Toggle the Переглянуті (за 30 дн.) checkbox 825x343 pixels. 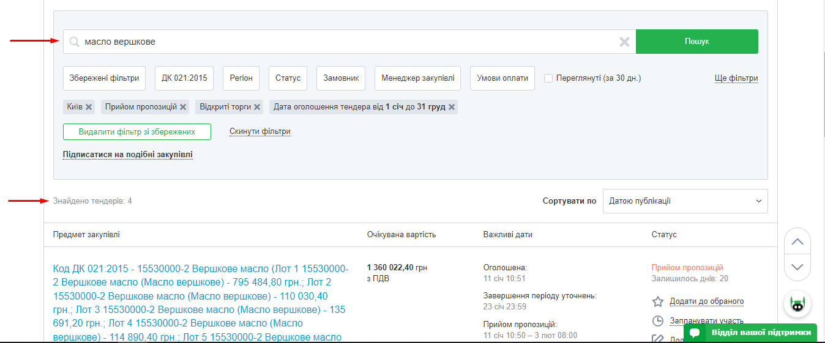548,78
